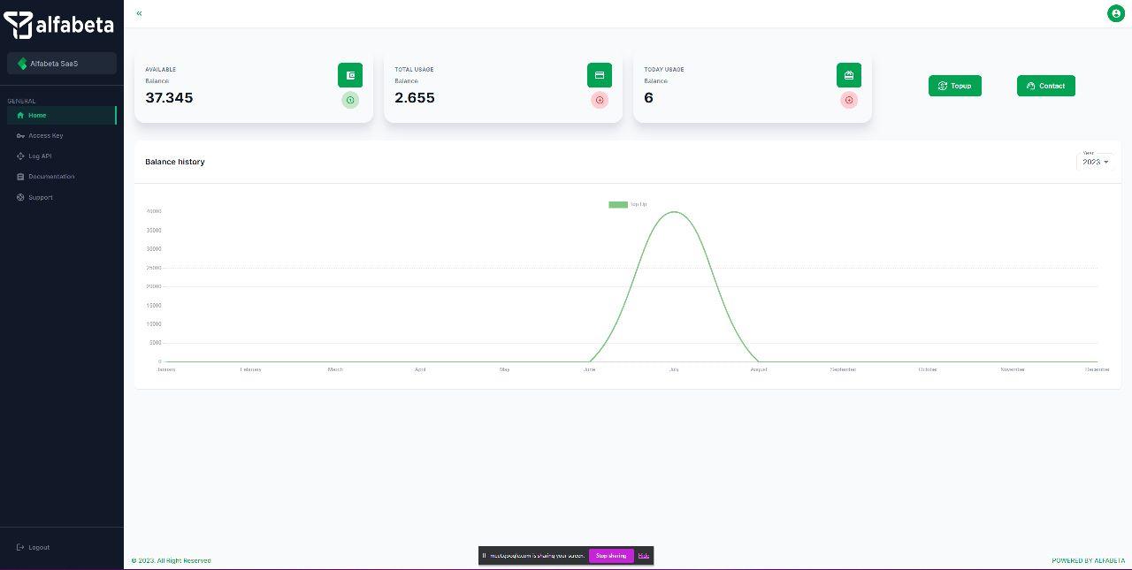The image size is (1132, 570).
Task: Click the gift card icon on Today Usage card
Action: [x=849, y=75]
